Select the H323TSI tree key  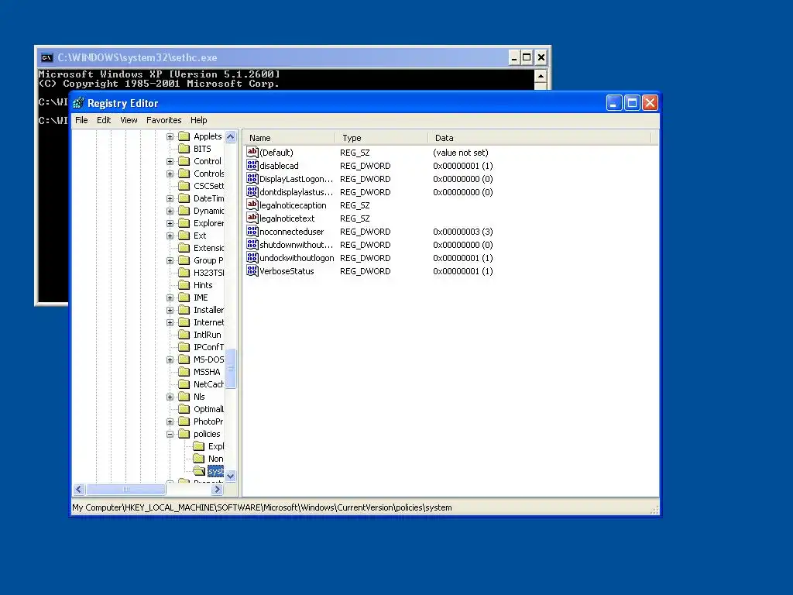tap(208, 273)
